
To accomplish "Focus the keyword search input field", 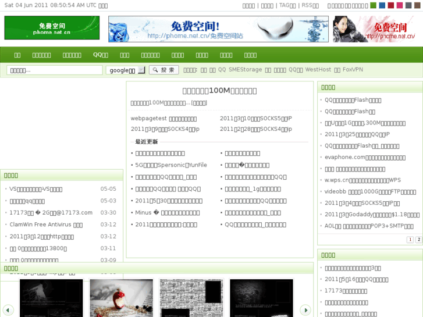I will click(x=55, y=70).
